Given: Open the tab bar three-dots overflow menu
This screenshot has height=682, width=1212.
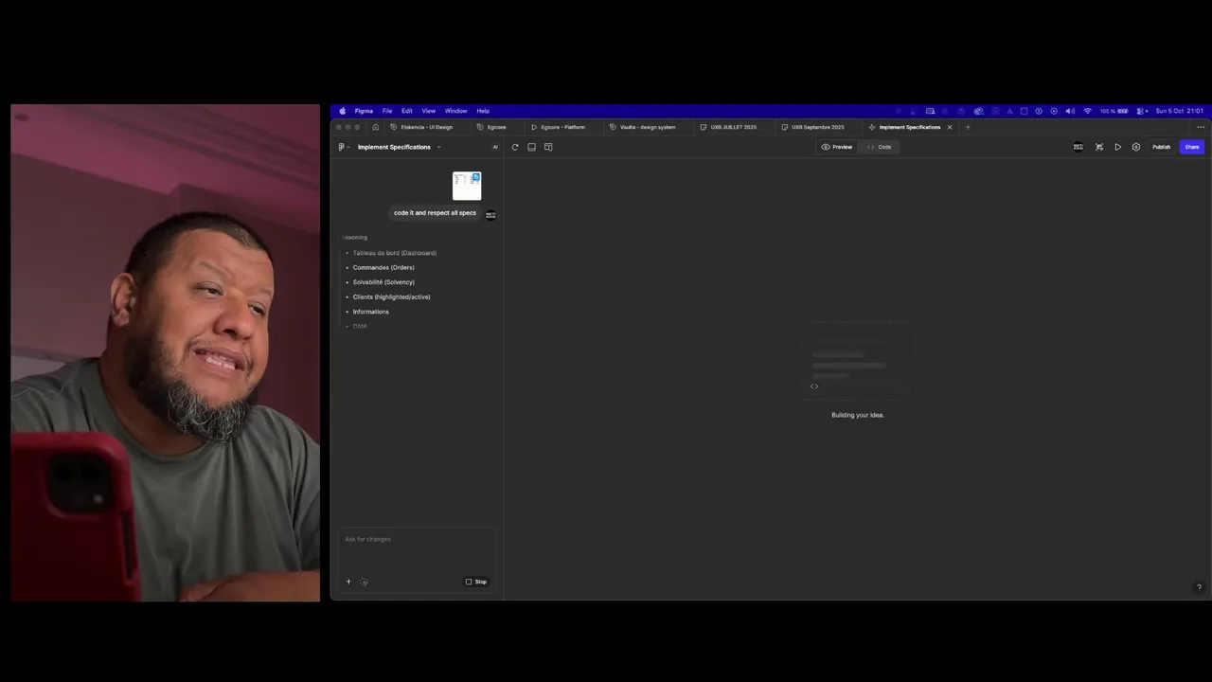Looking at the screenshot, I should (1201, 127).
